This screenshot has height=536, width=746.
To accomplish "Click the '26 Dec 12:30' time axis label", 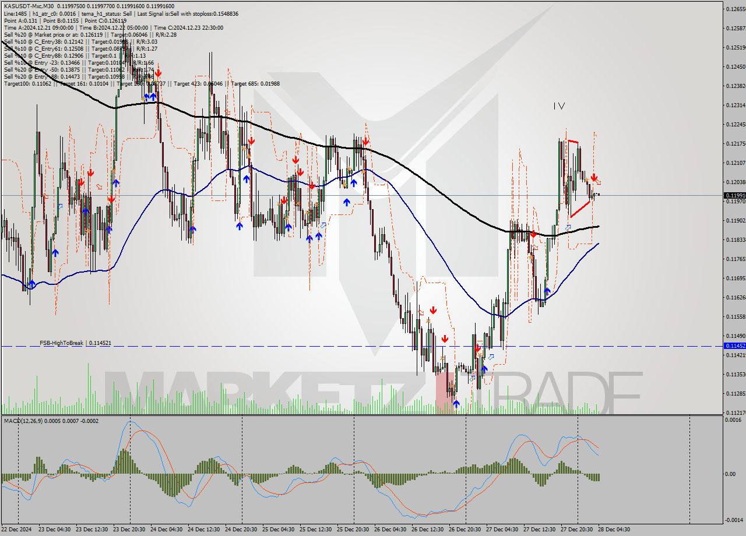I will 428,530.
